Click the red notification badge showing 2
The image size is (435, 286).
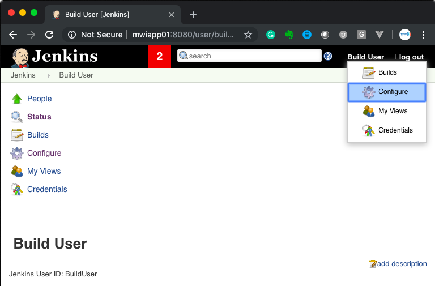pyautogui.click(x=160, y=56)
